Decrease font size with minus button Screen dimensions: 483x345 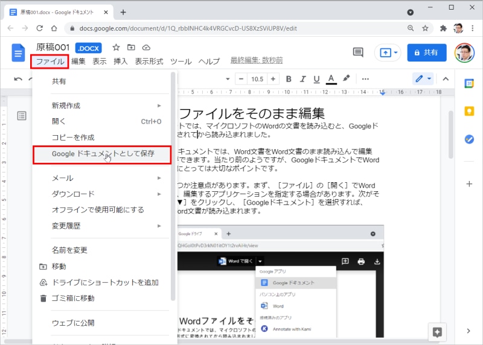(x=241, y=79)
